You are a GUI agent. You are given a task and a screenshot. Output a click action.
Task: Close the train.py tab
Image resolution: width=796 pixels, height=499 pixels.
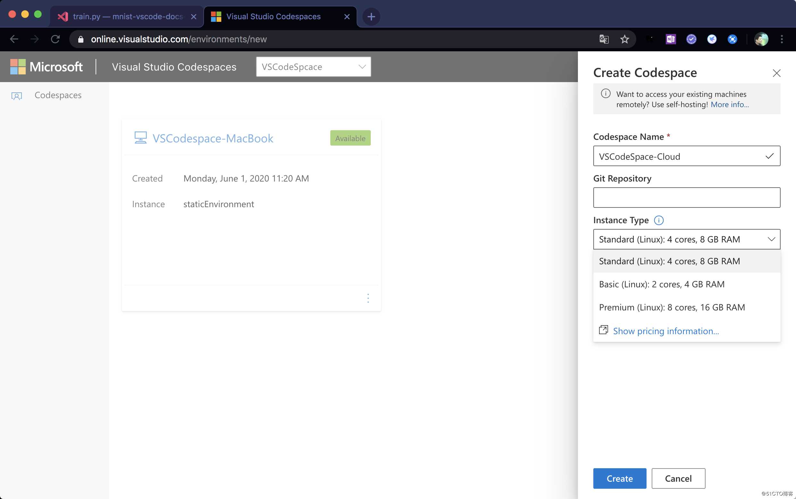coord(194,16)
